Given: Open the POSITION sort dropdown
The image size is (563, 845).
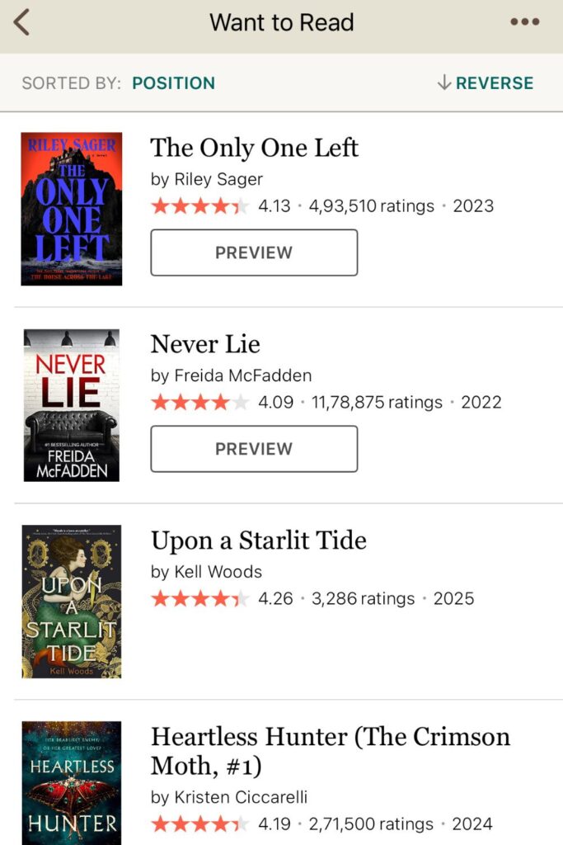Looking at the screenshot, I should pyautogui.click(x=173, y=83).
